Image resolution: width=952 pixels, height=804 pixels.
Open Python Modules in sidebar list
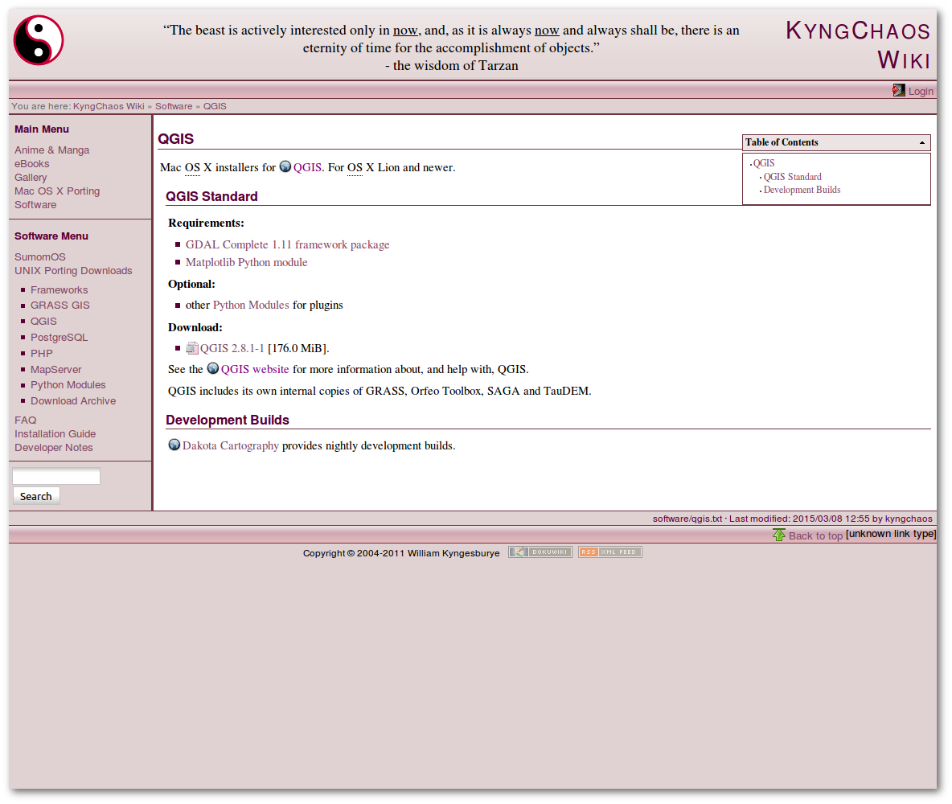point(68,385)
